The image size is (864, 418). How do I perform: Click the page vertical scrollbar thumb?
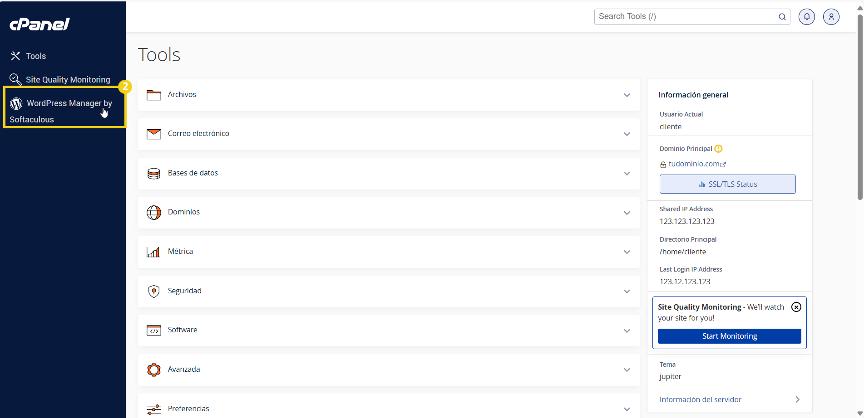pyautogui.click(x=859, y=107)
